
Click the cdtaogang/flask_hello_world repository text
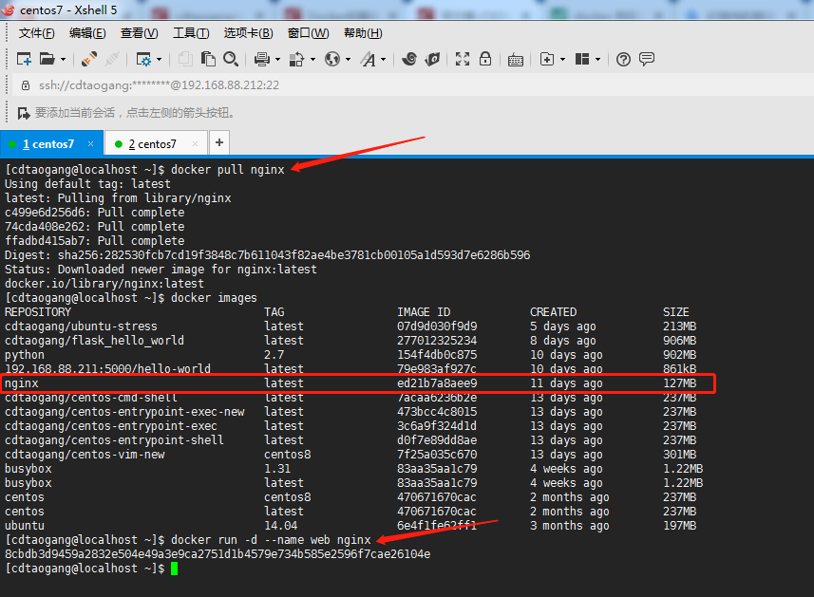pyautogui.click(x=94, y=341)
